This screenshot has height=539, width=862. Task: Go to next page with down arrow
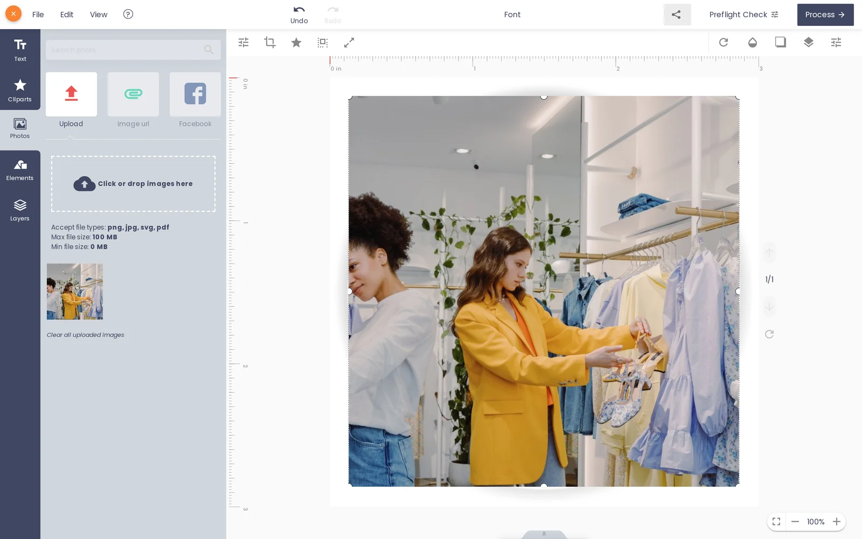[x=769, y=306]
